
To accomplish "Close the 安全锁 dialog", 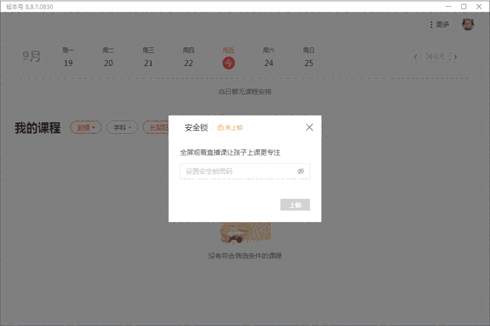I will click(x=309, y=127).
